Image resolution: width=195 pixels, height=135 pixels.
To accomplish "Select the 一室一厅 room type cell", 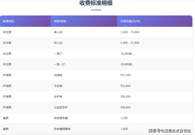I will click(x=59, y=64).
